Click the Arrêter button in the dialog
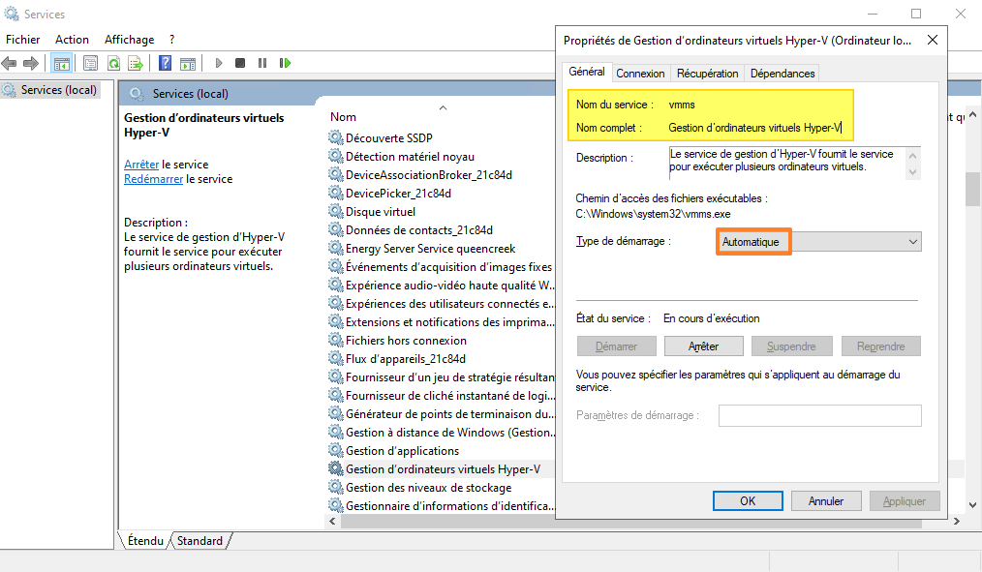This screenshot has height=572, width=982. click(703, 346)
